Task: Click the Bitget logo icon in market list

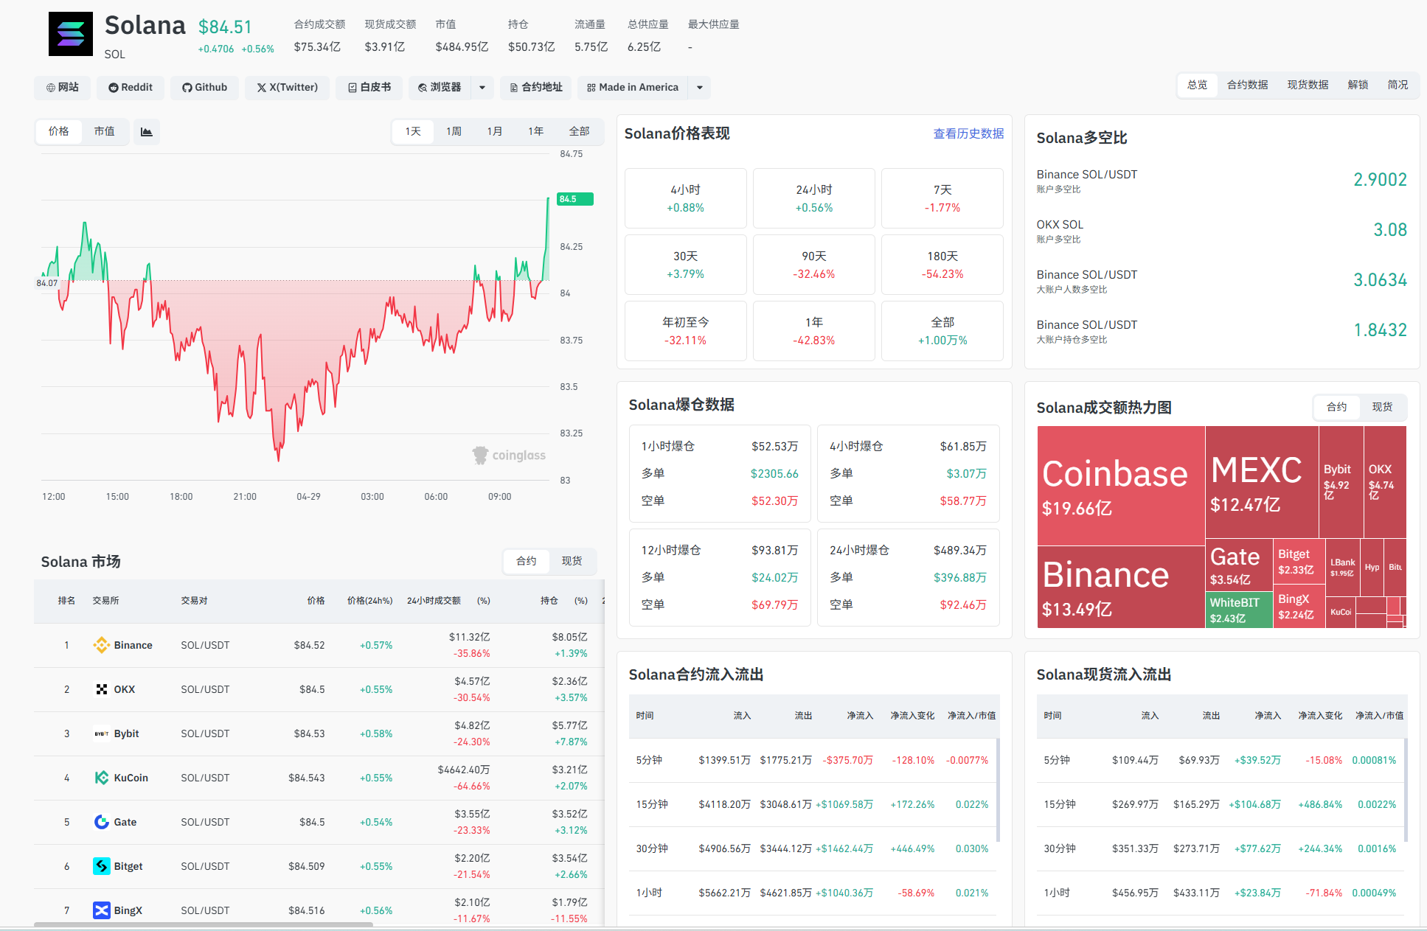Action: point(101,866)
